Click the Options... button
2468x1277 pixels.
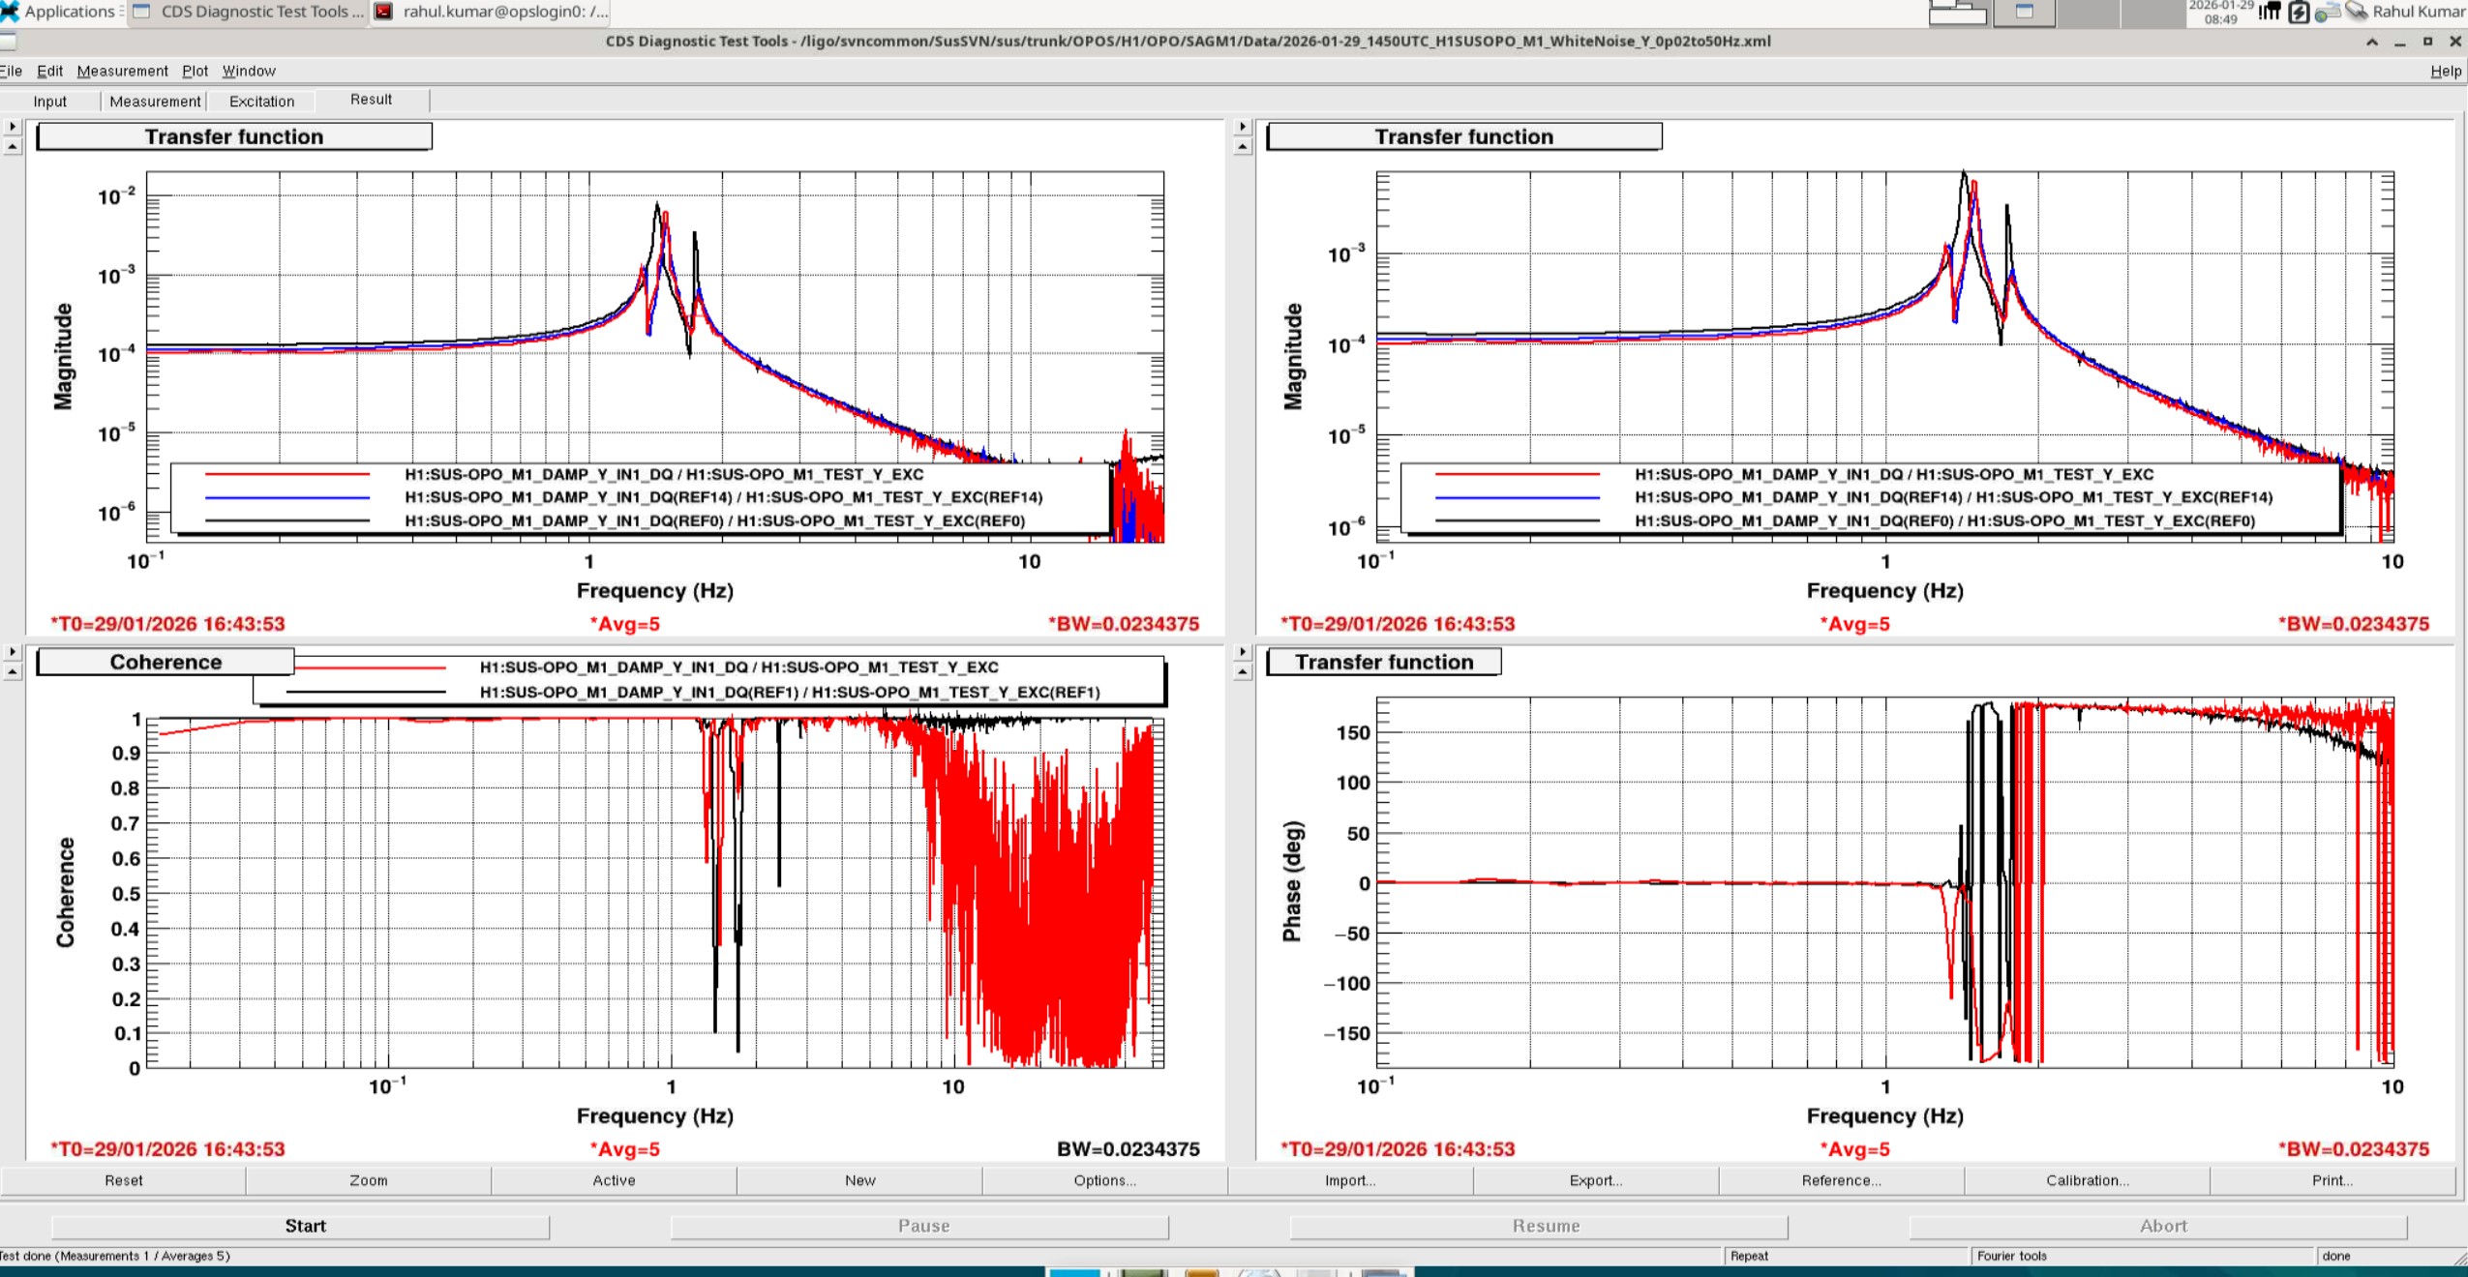pyautogui.click(x=1104, y=1180)
